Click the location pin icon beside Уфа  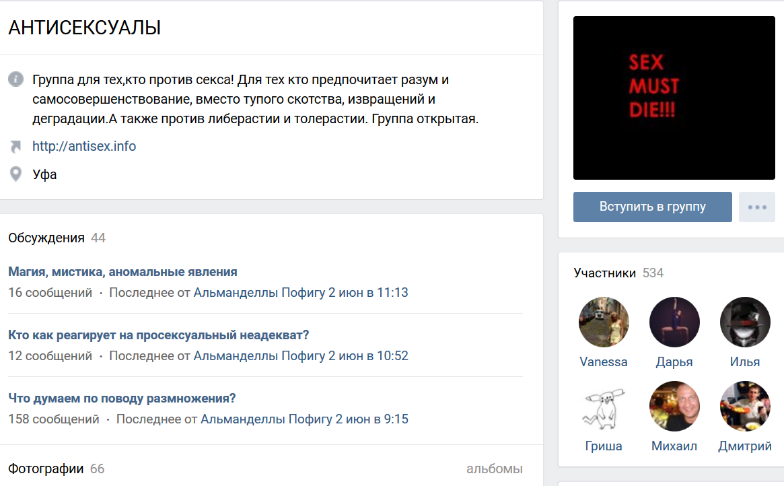15,174
